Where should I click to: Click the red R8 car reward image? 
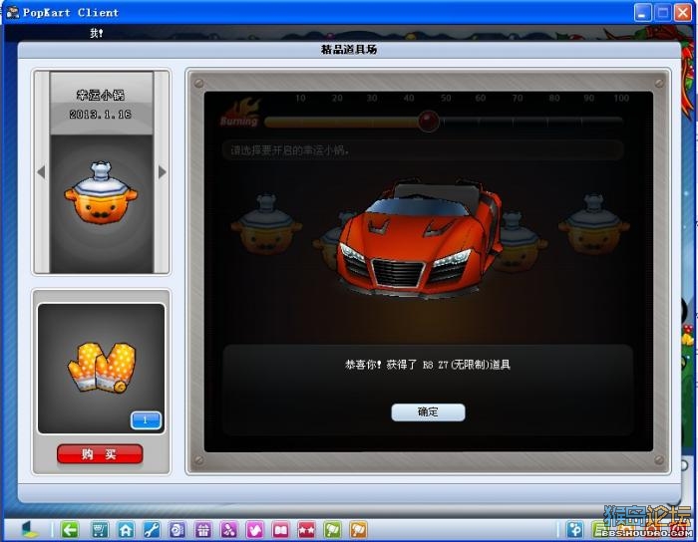(x=420, y=239)
